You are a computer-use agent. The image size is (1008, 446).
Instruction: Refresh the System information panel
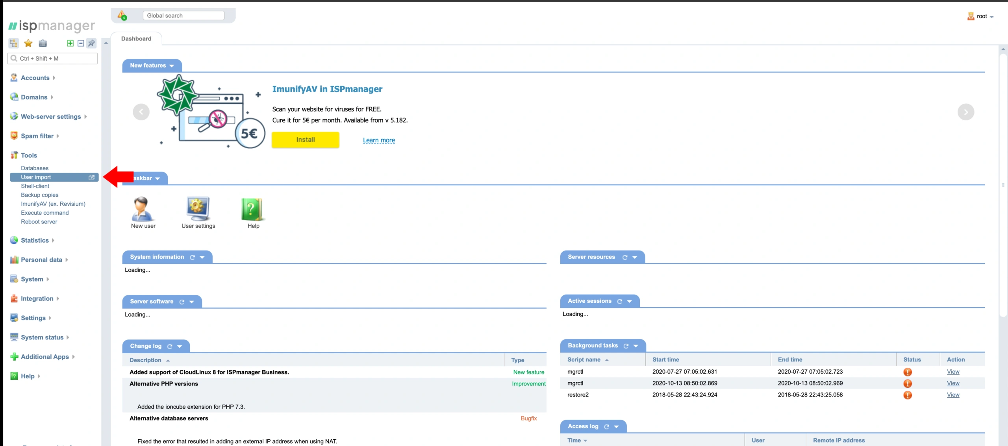[193, 257]
